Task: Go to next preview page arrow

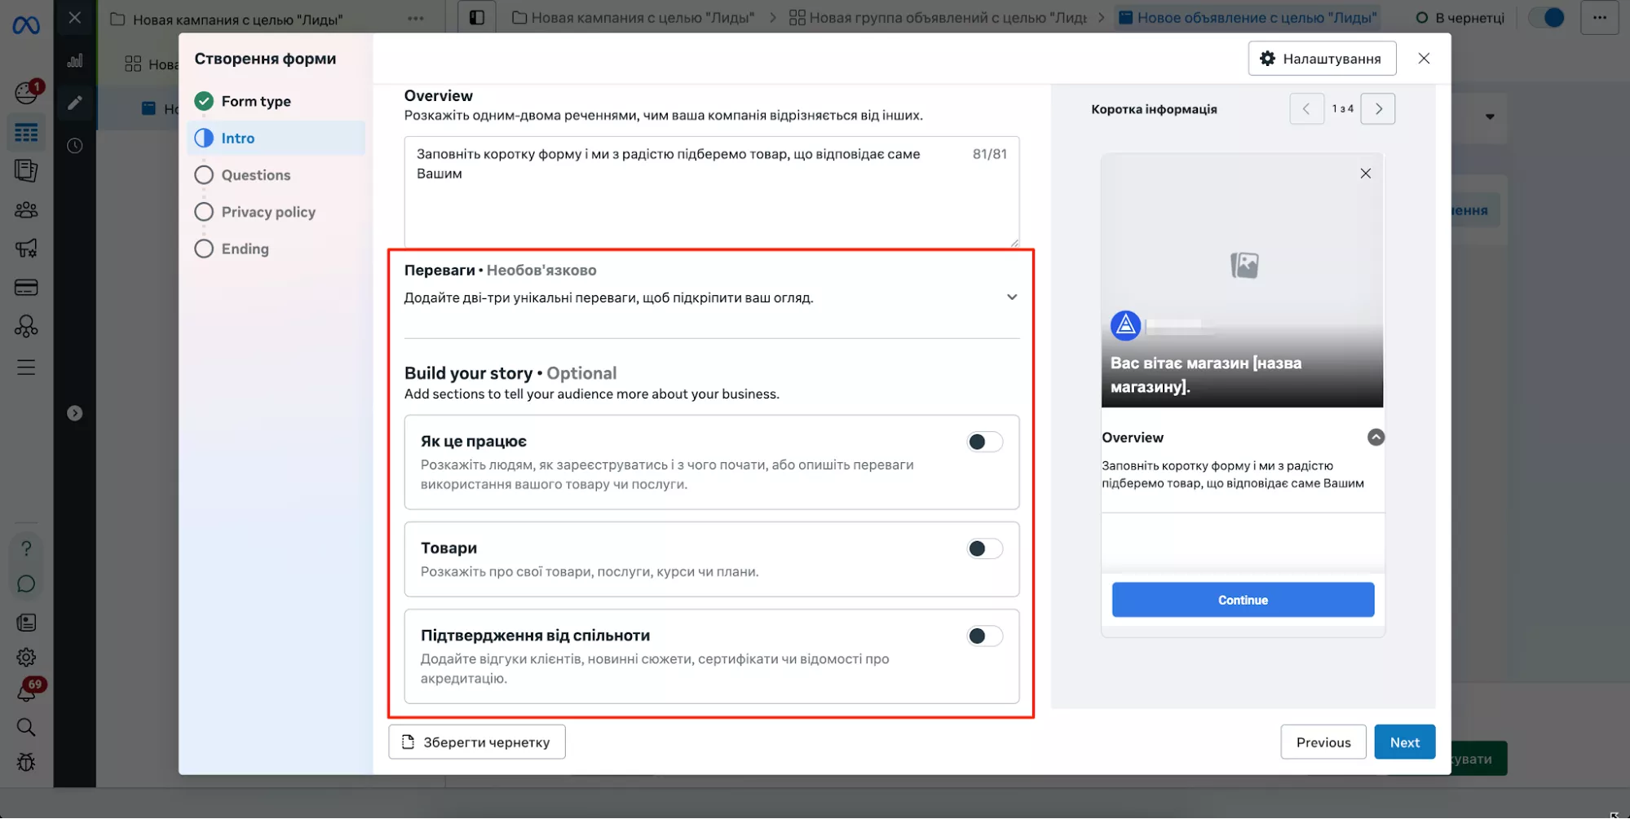Action: coord(1378,109)
